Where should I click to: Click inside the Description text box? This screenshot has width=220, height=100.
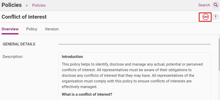pos(135,76)
